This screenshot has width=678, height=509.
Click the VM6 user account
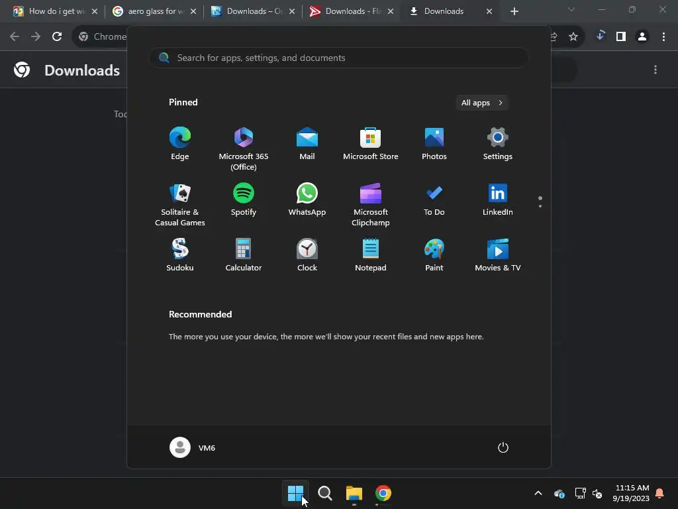point(193,447)
